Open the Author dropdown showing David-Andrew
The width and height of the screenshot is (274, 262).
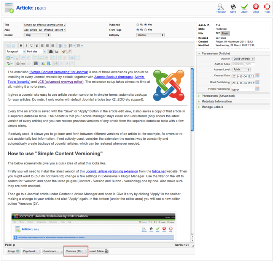pos(243,59)
